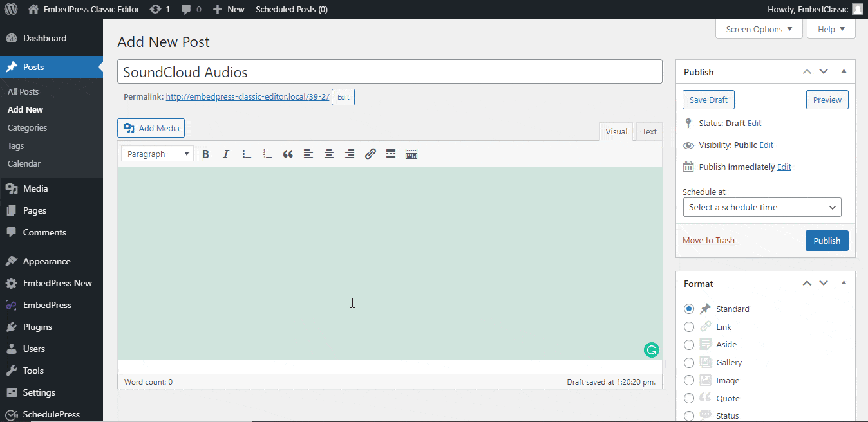Insert a numbered list
The width and height of the screenshot is (868, 422).
pyautogui.click(x=267, y=154)
